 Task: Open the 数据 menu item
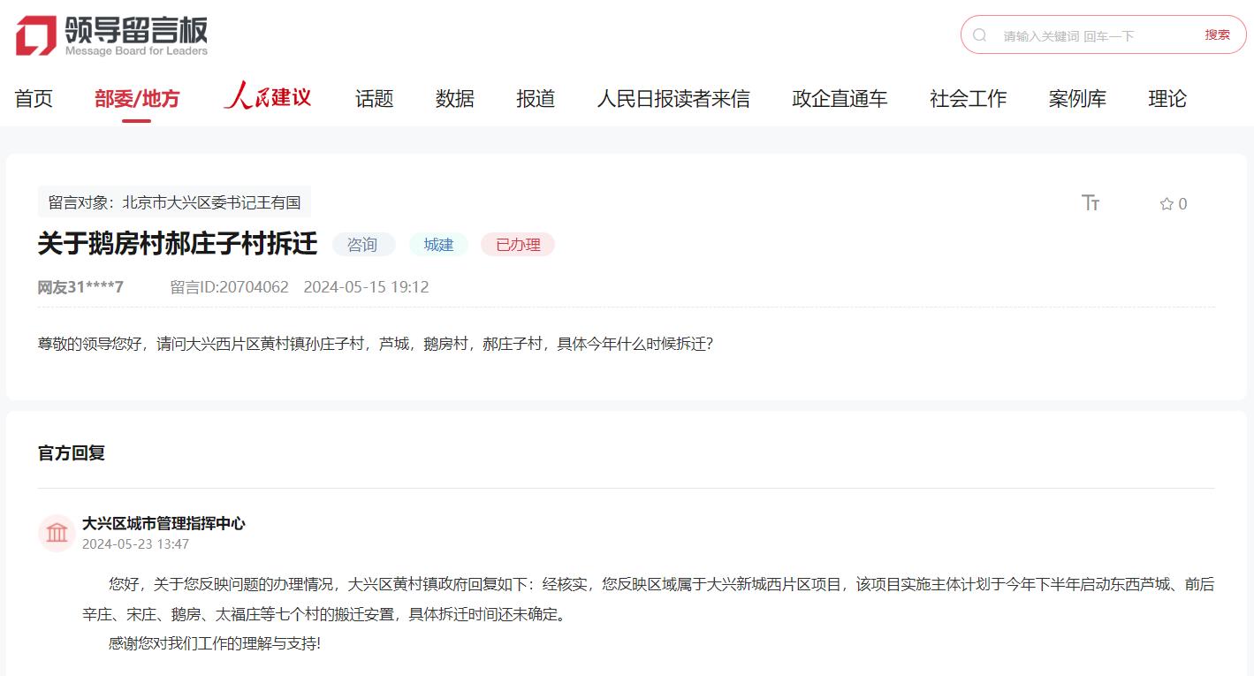click(454, 99)
